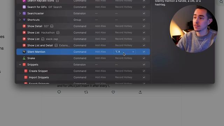Click the retweet icon under the tweet
Viewport: 224px width, 126px height.
[x=86, y=92]
